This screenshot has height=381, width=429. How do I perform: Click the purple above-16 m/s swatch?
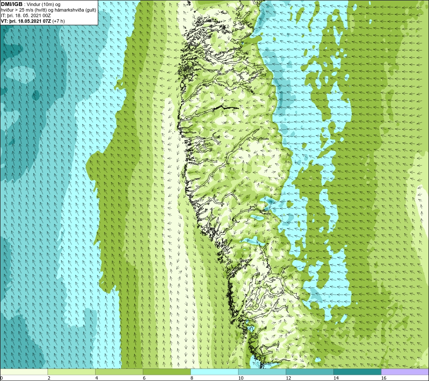coord(405,372)
